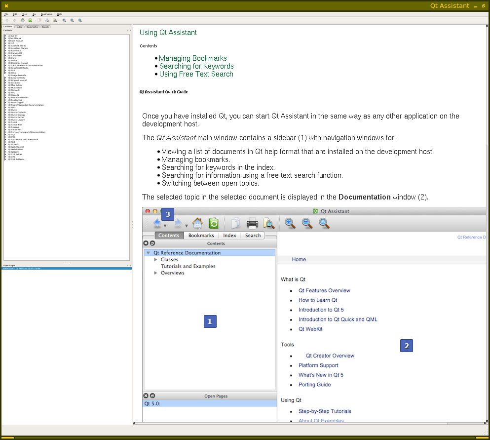Expand the Qt Platform Headers tree node
The image size is (490, 440).
pyautogui.click(x=5, y=98)
